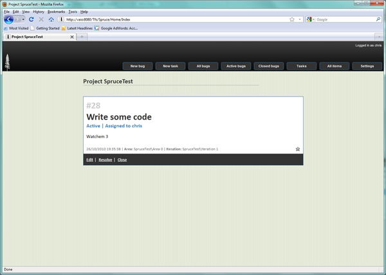Image resolution: width=386 pixels, height=275 pixels.
Task: Click the Resolve link for item #28
Action: pyautogui.click(x=106, y=160)
